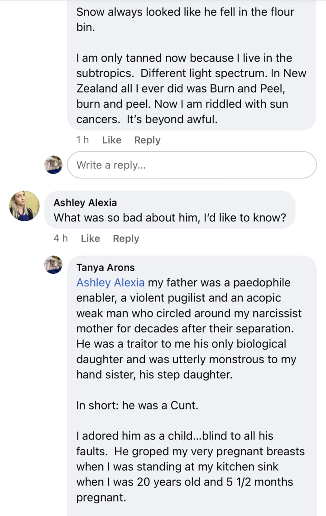Open Ashley Alexia's name above her comment

[x=85, y=203]
